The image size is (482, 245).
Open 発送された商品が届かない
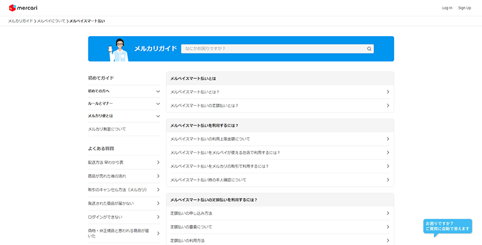(124, 203)
